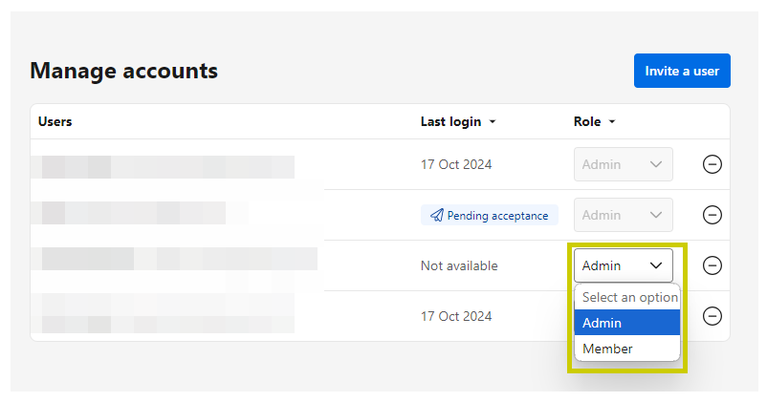Viewport: 767px width, 402px height.
Task: Open the pending user's role dropdown
Action: [x=623, y=215]
